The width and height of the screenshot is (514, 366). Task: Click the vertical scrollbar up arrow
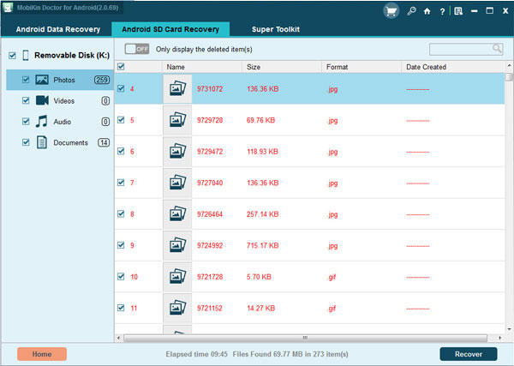[509, 65]
